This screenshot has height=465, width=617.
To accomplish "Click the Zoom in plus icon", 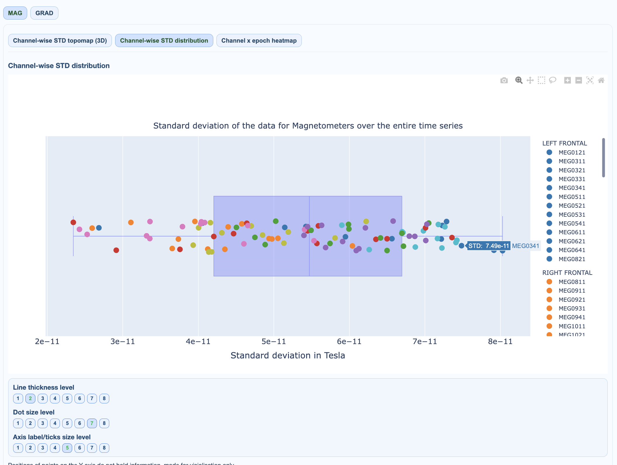I will 567,80.
